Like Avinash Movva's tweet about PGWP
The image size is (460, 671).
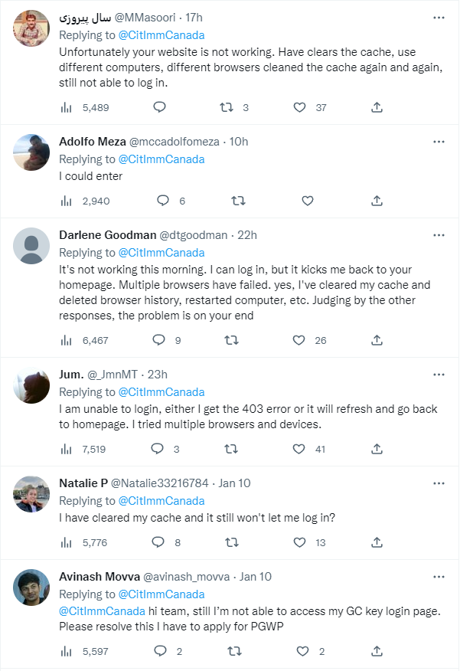302,651
